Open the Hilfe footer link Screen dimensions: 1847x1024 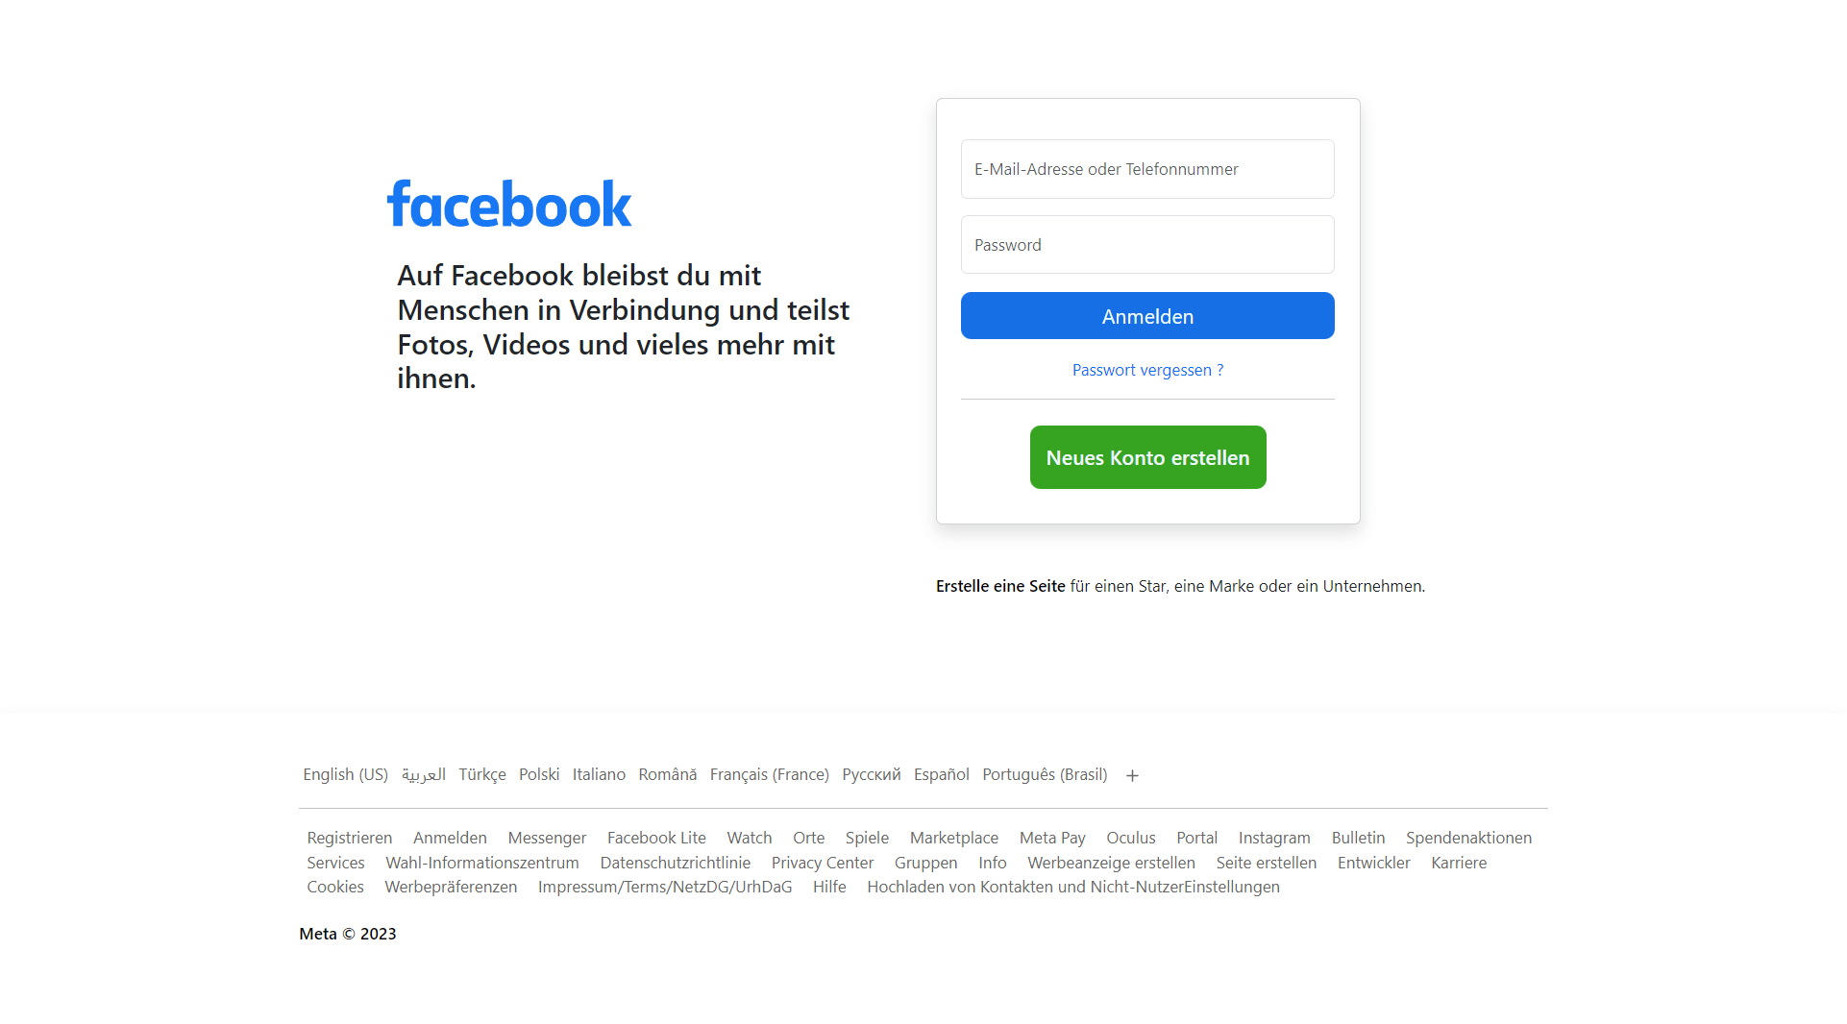click(x=829, y=887)
